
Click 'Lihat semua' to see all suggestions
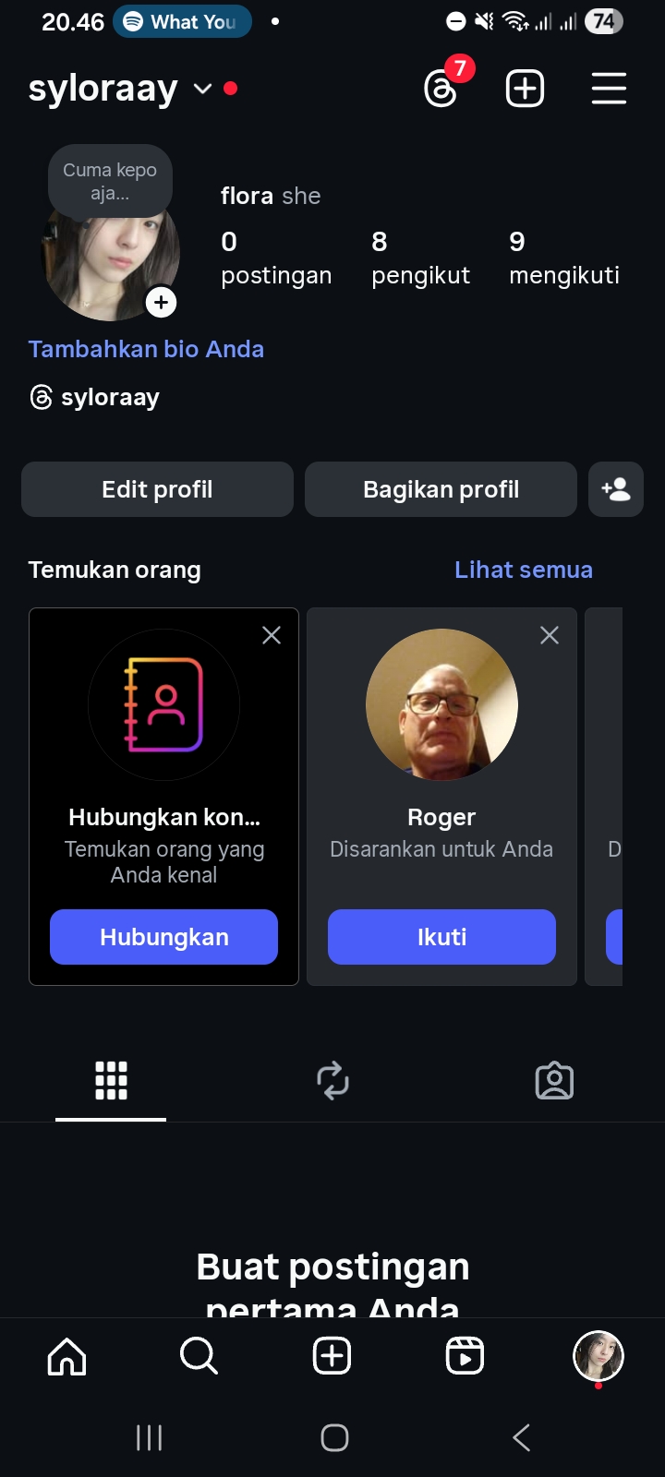(523, 570)
